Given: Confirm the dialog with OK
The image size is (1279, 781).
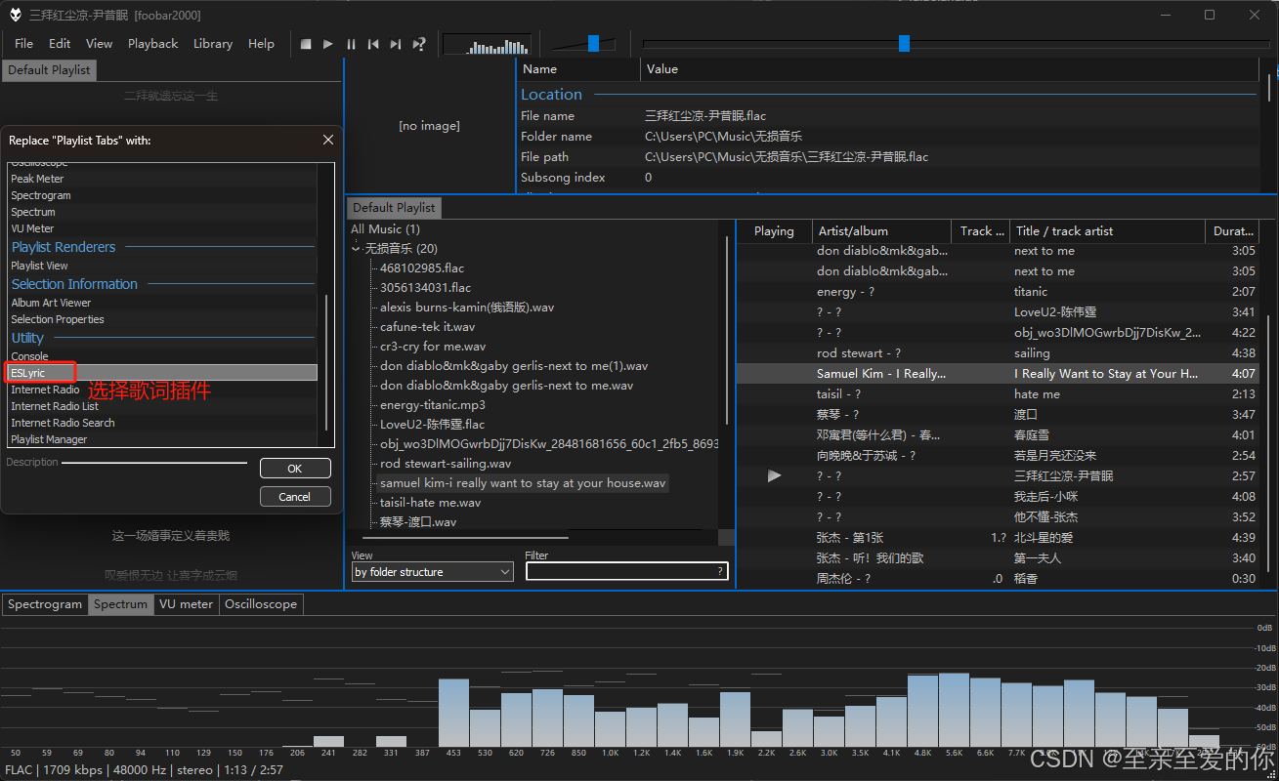Looking at the screenshot, I should point(295,468).
